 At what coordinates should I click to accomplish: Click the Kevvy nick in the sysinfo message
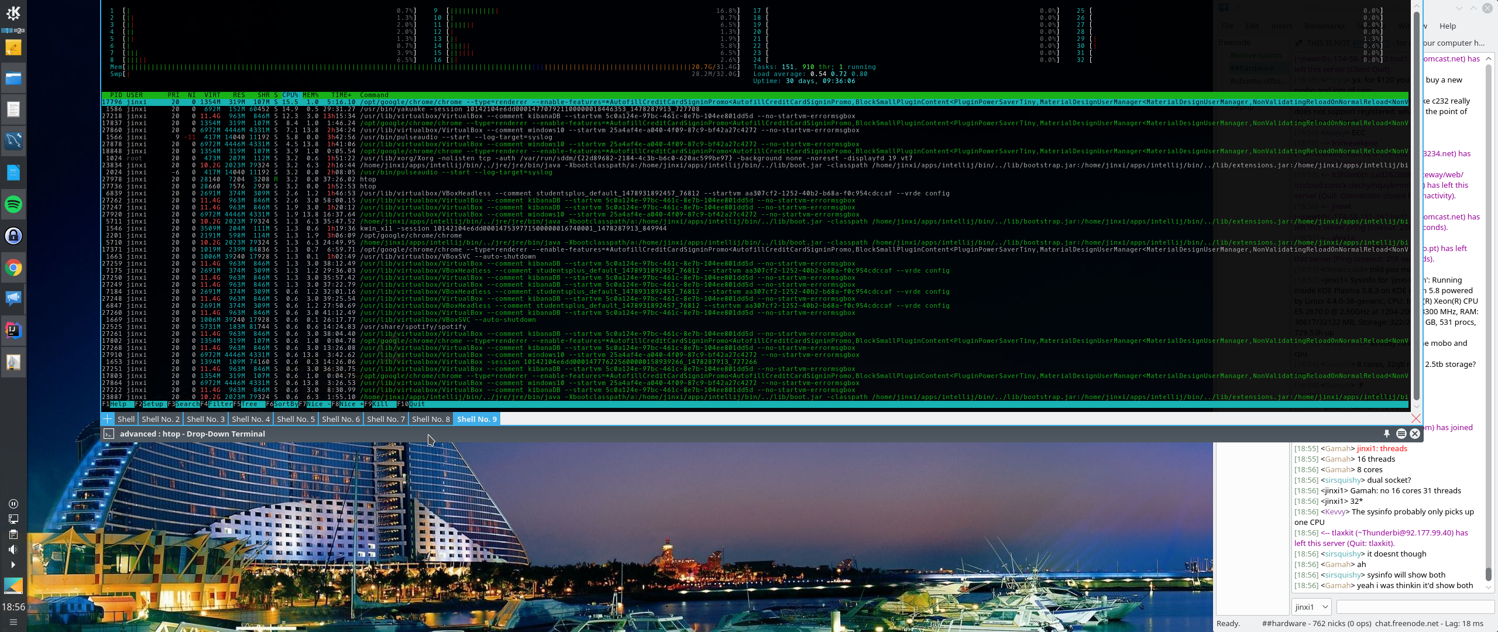1335,512
